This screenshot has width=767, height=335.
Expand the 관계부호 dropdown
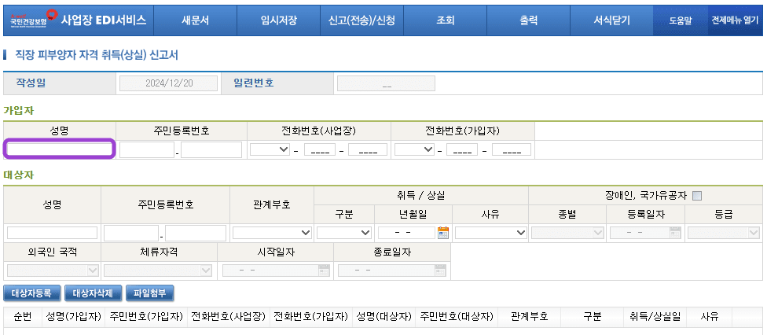[273, 233]
